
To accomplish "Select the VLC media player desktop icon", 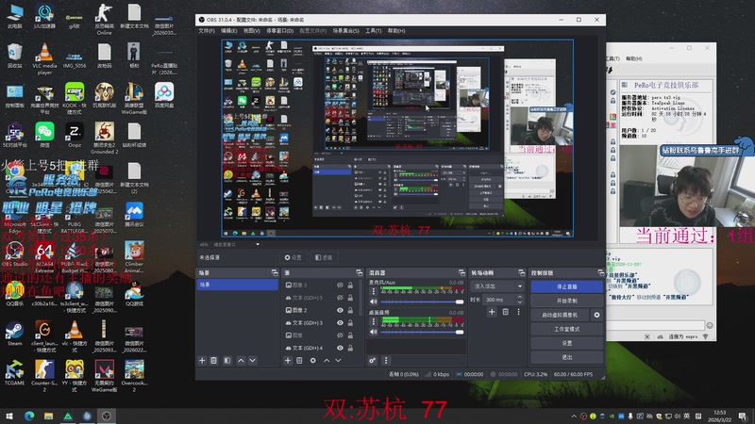I will point(44,59).
